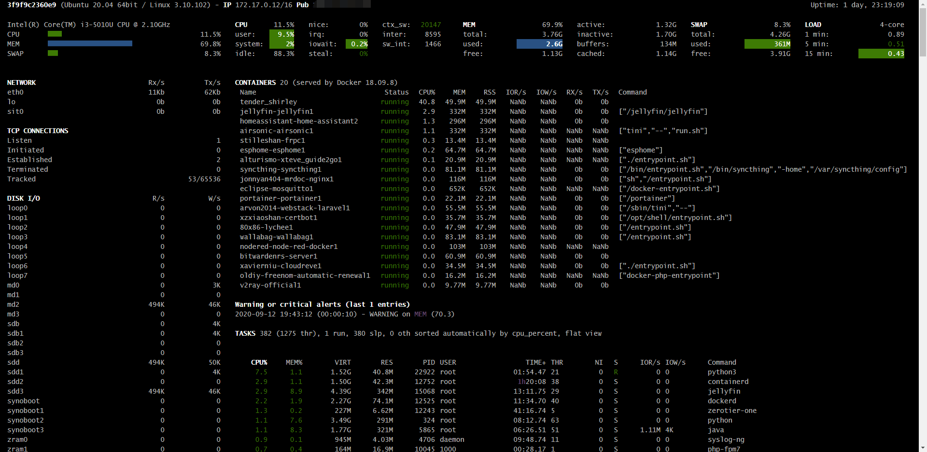
Task: Click the highlighted used memory 2.6G value
Action: pos(540,44)
